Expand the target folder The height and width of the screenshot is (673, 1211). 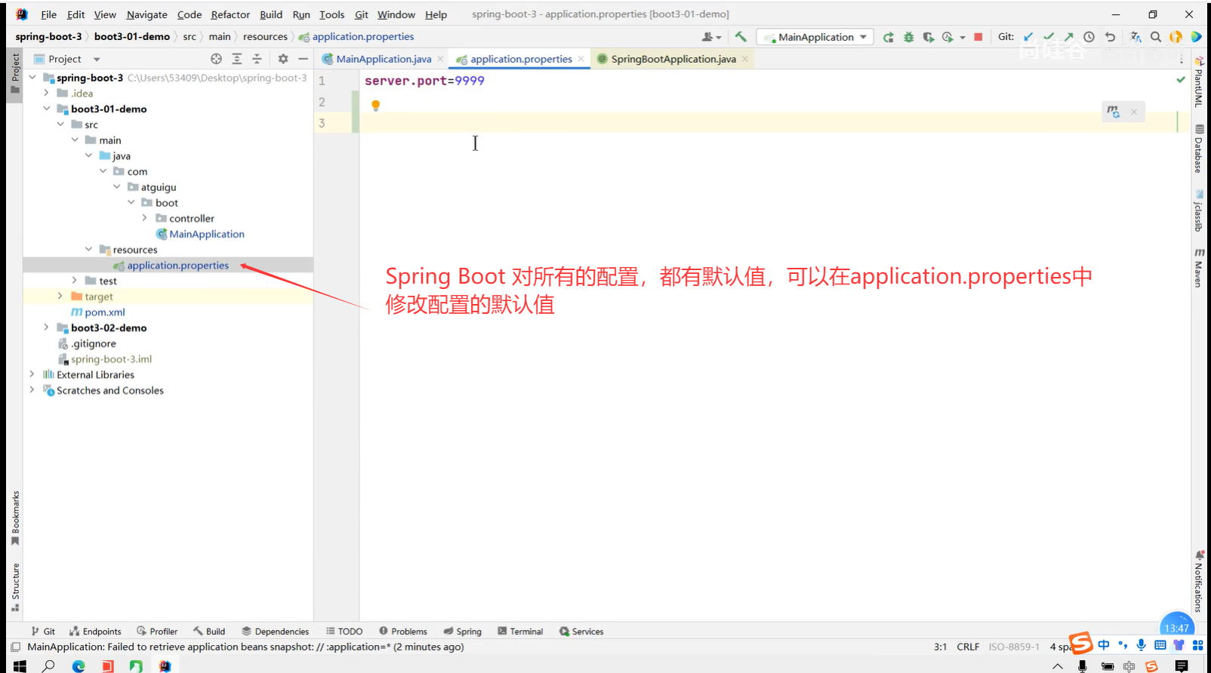pos(60,296)
